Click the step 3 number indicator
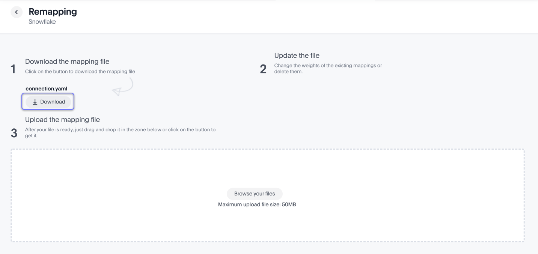This screenshot has height=254, width=538. click(14, 133)
